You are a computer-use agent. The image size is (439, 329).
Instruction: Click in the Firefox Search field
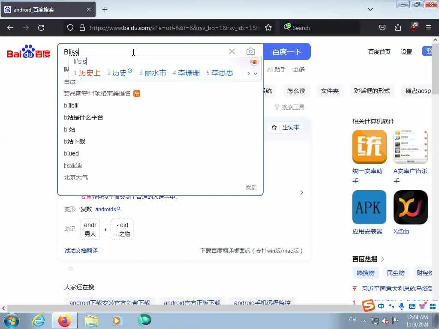[x=320, y=28]
